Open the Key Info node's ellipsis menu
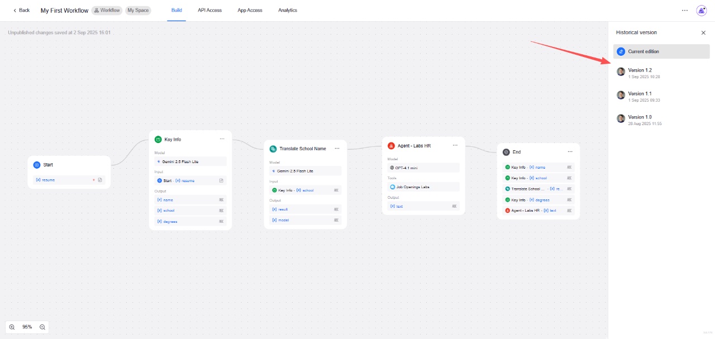The image size is (715, 339). pos(222,139)
